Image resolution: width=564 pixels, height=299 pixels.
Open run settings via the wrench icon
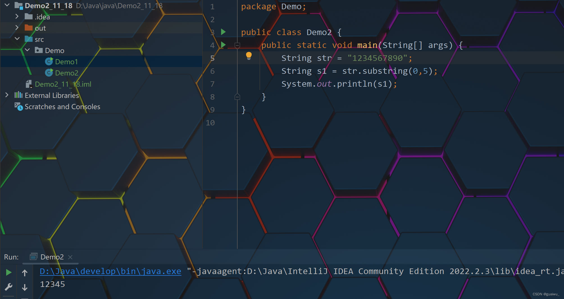[x=8, y=287]
